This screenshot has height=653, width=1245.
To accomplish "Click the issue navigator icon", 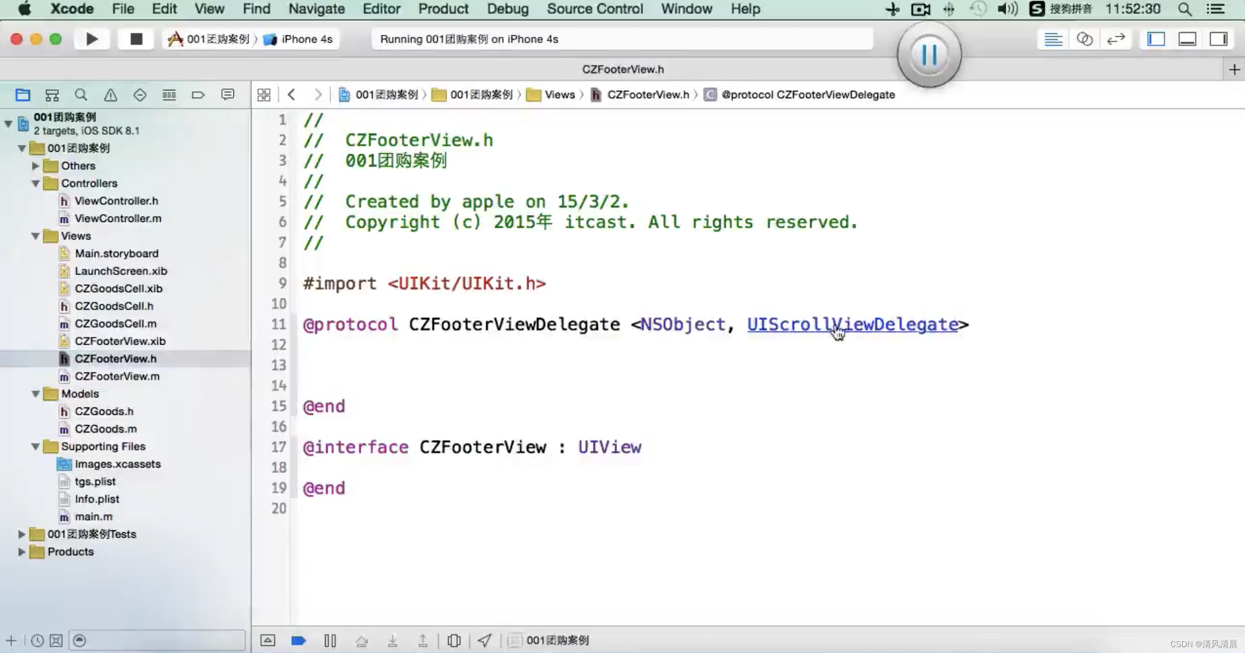I will tap(111, 95).
